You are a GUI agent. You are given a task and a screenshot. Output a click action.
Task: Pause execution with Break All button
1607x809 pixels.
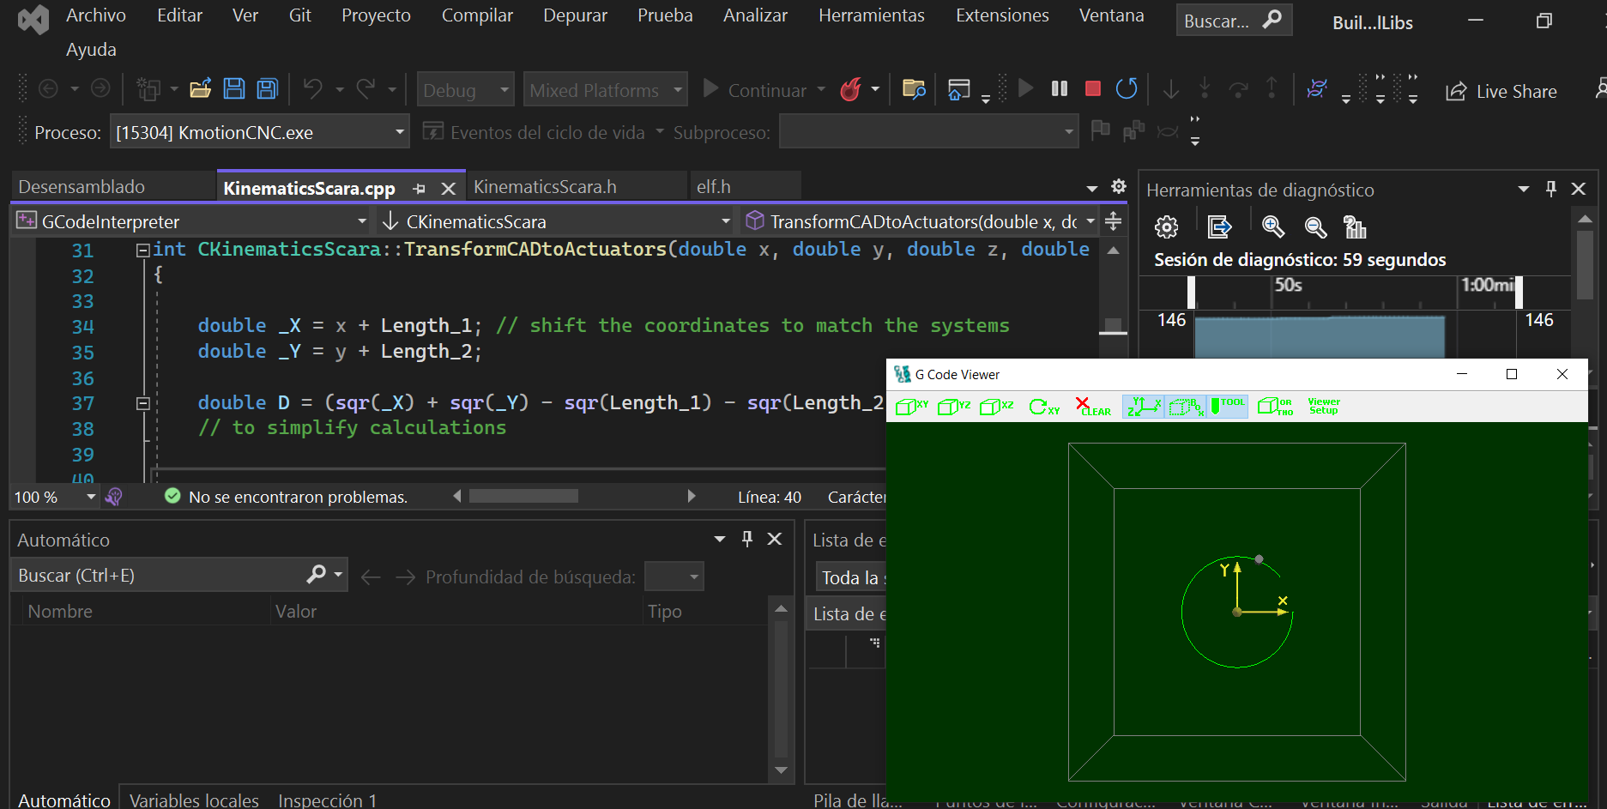(x=1060, y=89)
